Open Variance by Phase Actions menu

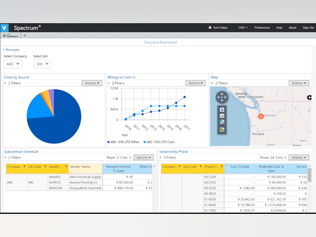coord(299,157)
